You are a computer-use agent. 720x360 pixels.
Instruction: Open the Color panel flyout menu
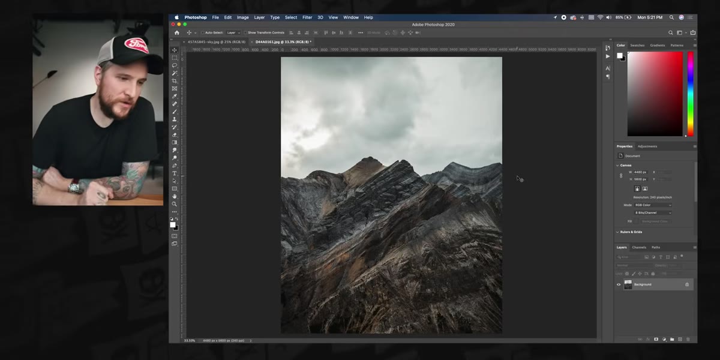pyautogui.click(x=695, y=45)
